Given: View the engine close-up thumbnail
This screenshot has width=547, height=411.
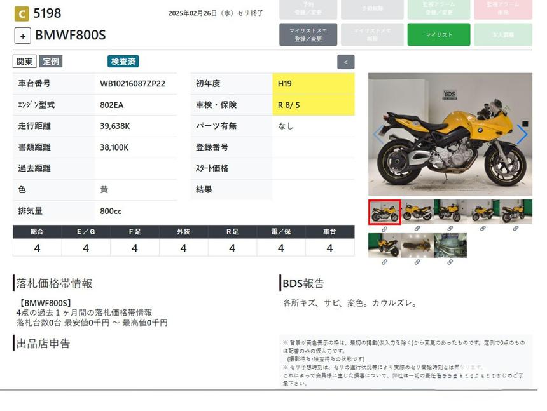Looking at the screenshot, I should pyautogui.click(x=450, y=245).
